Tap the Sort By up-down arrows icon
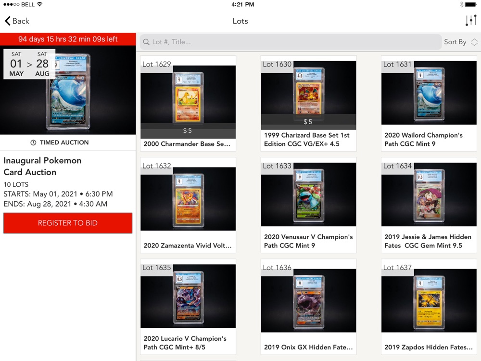The image size is (481, 361). pos(474,42)
